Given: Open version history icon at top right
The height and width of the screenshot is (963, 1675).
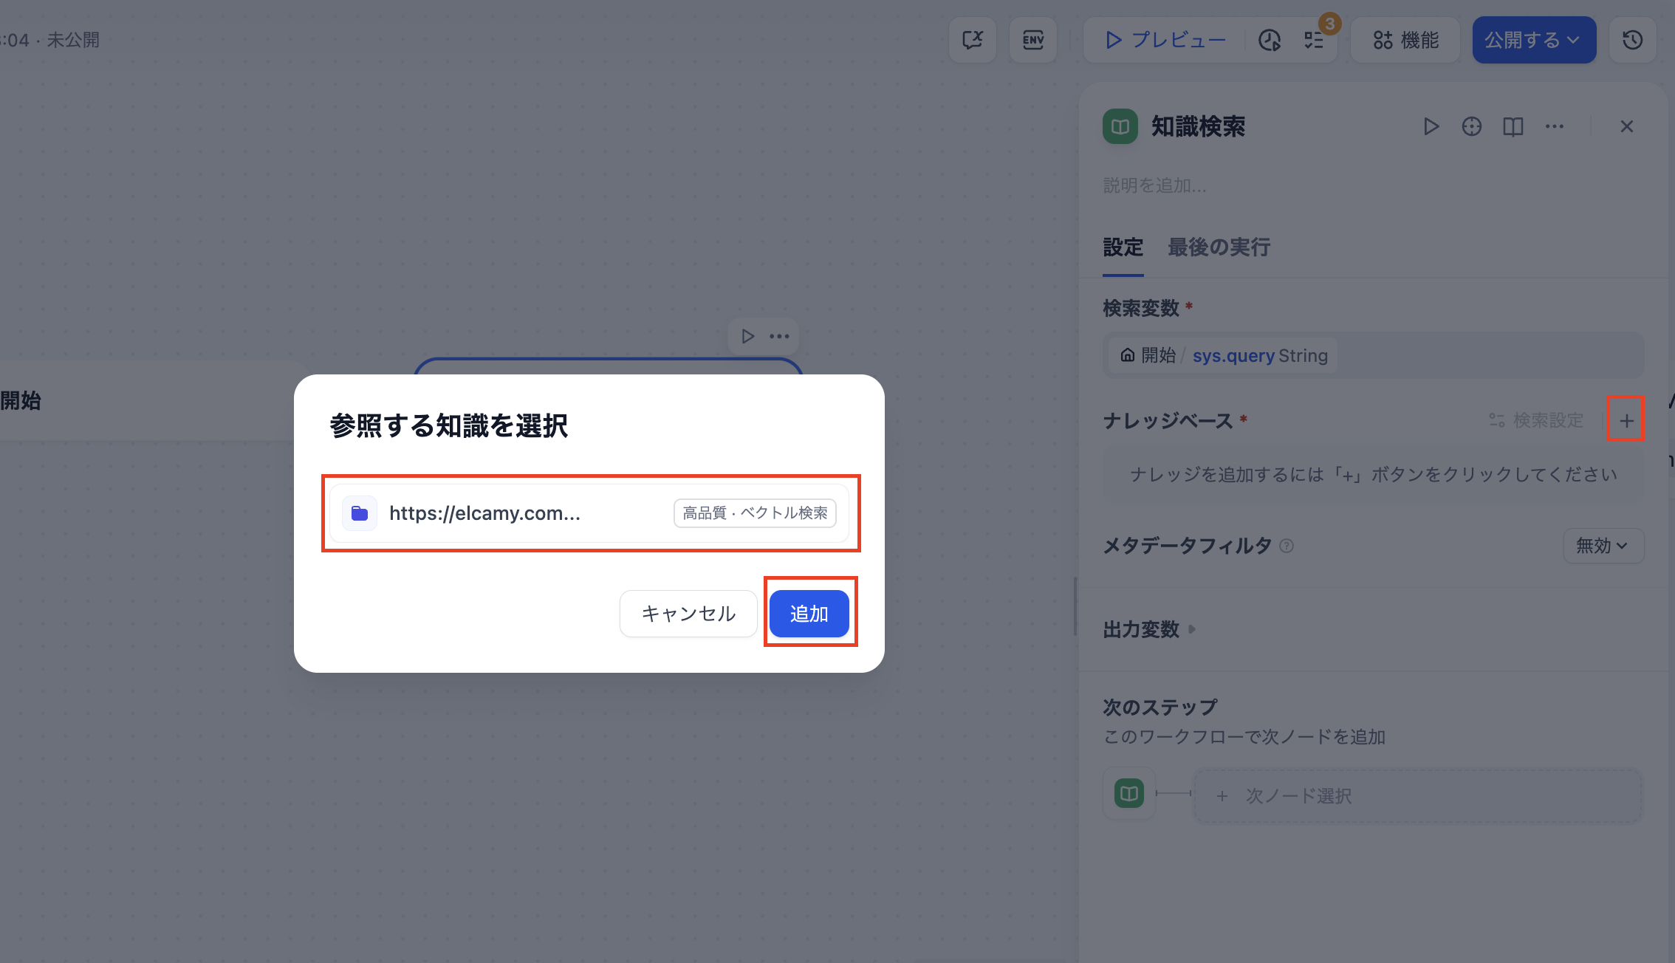Looking at the screenshot, I should coord(1632,40).
